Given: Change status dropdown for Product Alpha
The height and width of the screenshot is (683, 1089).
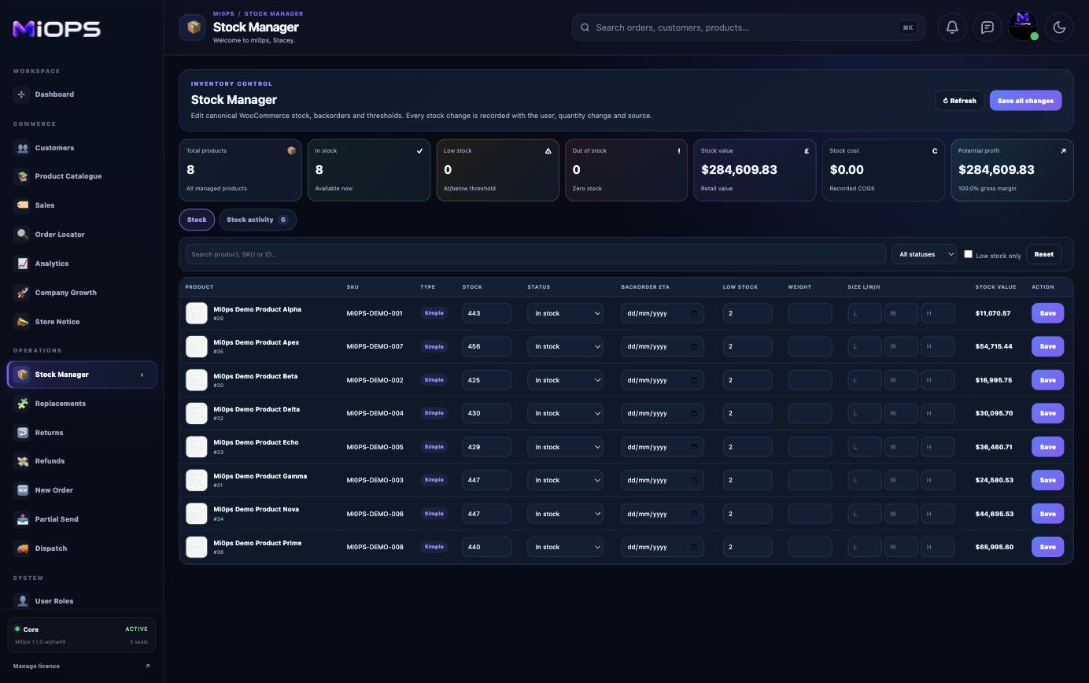Looking at the screenshot, I should 565,313.
